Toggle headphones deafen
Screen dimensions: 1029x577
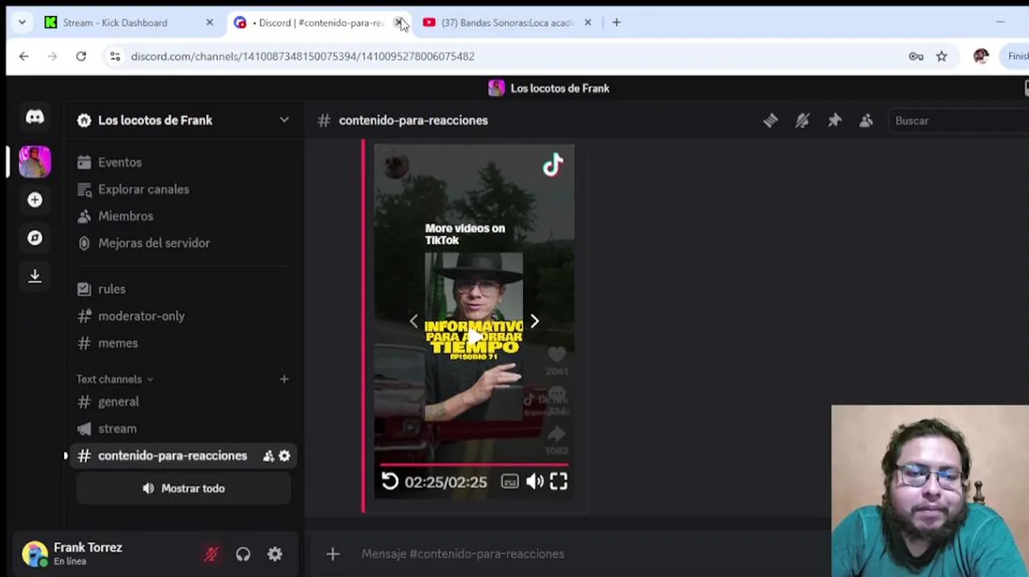[x=243, y=554]
